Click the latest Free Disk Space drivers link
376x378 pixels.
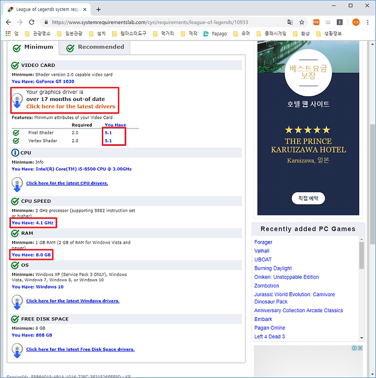80,349
